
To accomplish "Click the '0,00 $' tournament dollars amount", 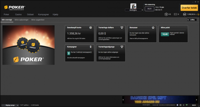I will [x=102, y=34].
